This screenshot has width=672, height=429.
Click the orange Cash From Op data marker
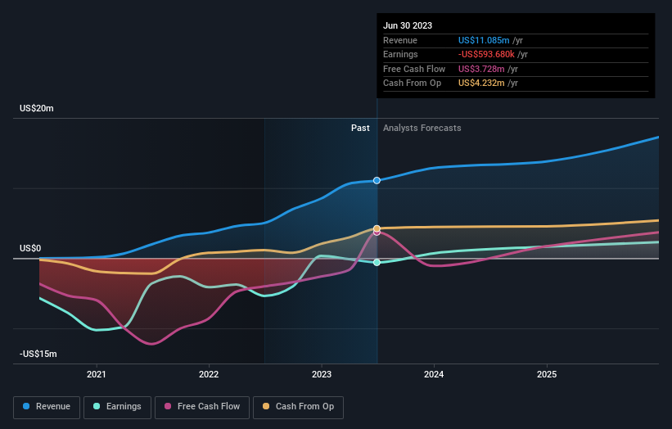[x=377, y=228]
